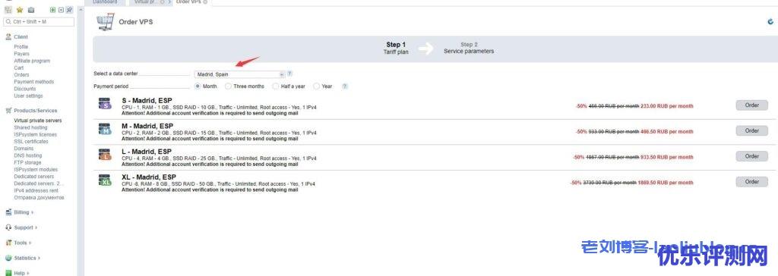Select the Three months payment period

(228, 86)
